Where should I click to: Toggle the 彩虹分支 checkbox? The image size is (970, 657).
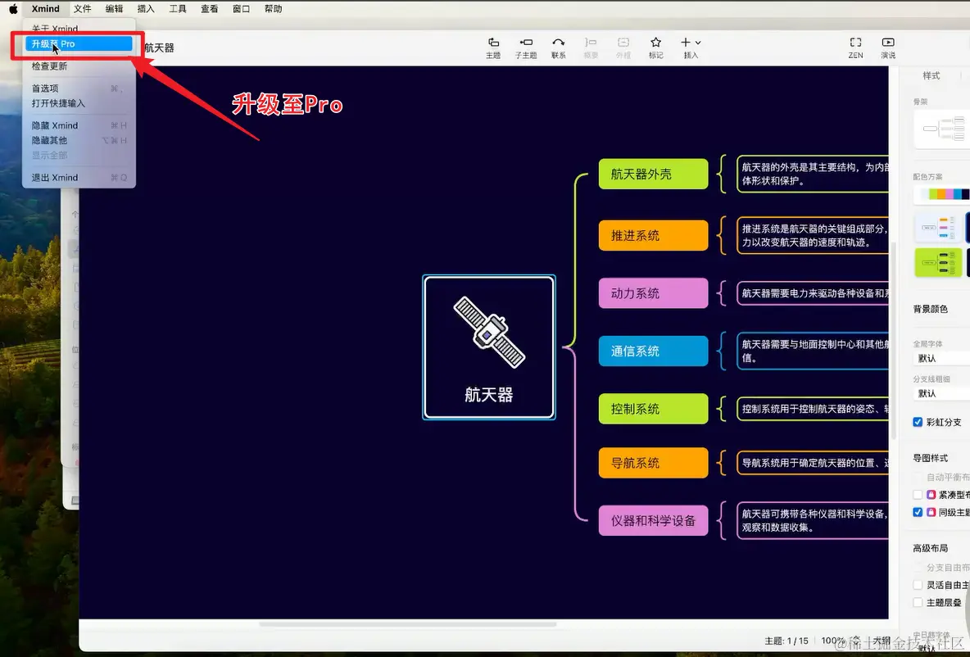[x=918, y=422]
